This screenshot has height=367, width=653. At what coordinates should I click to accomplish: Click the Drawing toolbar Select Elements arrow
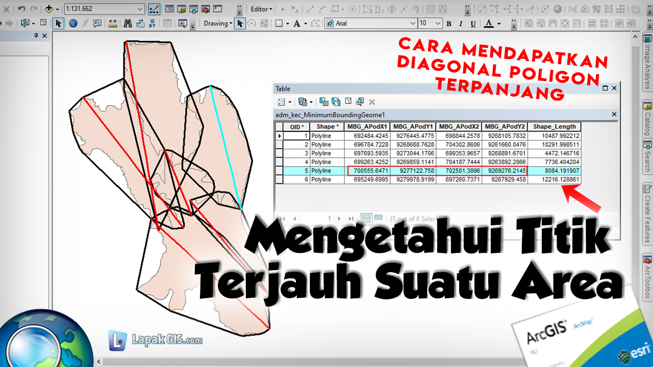(240, 23)
